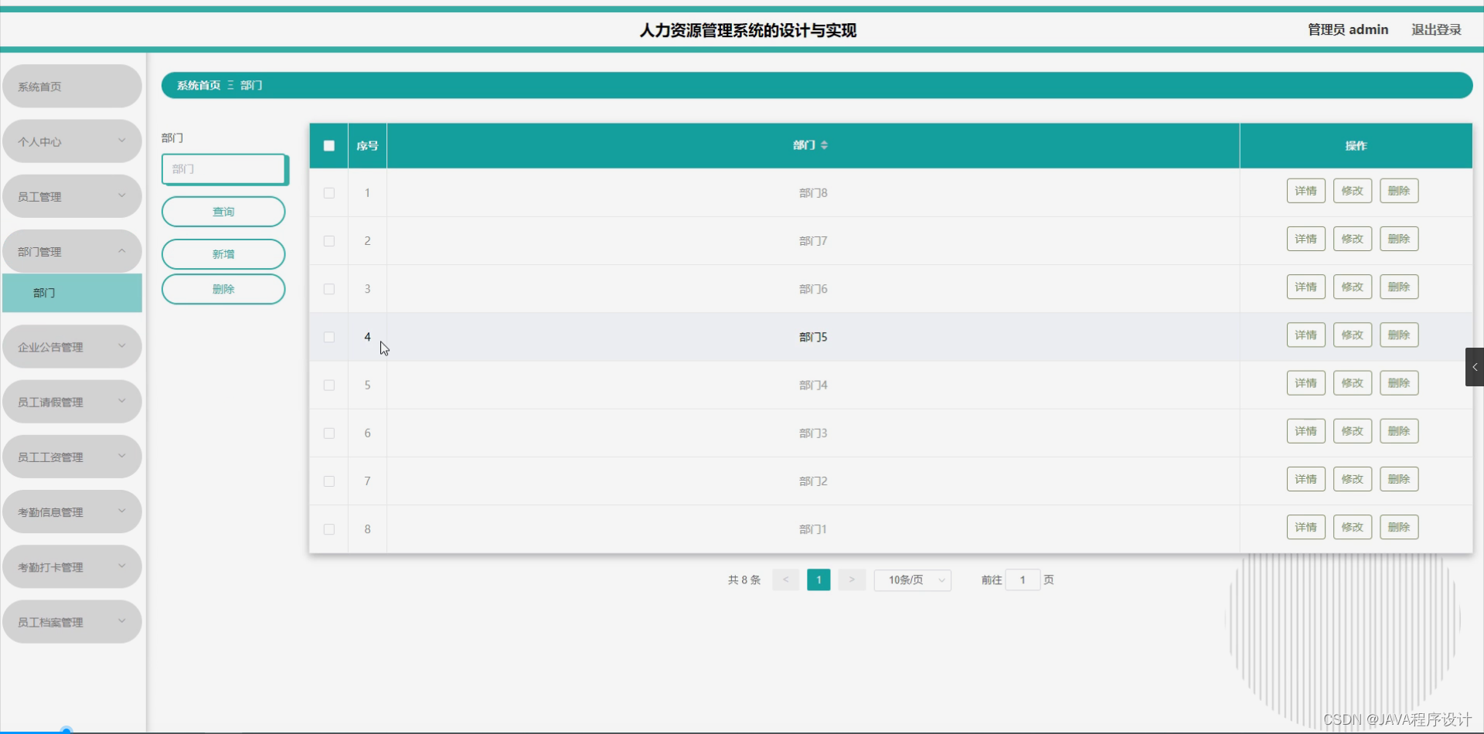This screenshot has width=1484, height=734.
Task: Click the 查询 search button
Action: (223, 212)
